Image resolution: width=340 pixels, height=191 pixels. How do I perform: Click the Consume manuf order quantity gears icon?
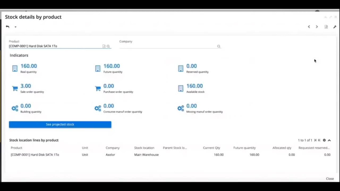pyautogui.click(x=98, y=108)
